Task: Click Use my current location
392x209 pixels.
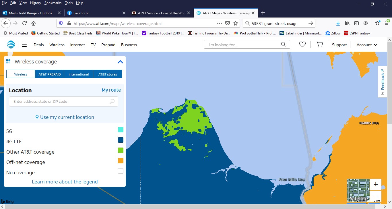Action: click(65, 117)
